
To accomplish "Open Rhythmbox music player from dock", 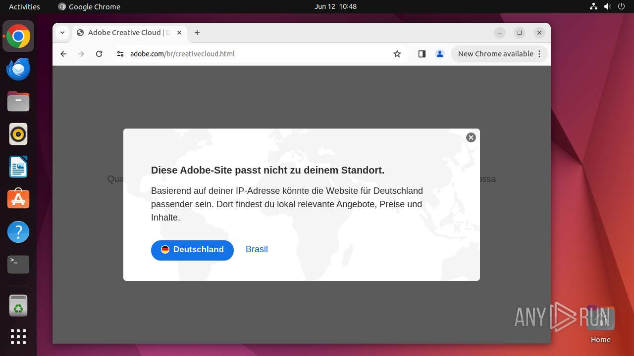I will (x=18, y=134).
